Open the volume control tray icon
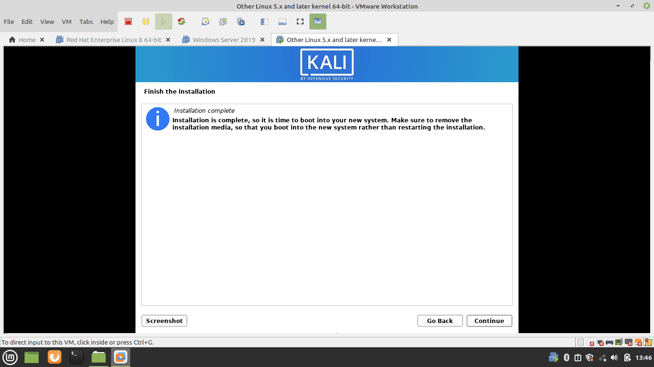 click(614, 357)
